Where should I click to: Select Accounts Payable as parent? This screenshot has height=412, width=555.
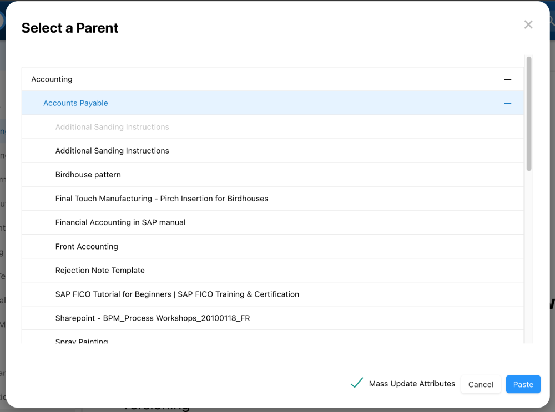pyautogui.click(x=75, y=103)
